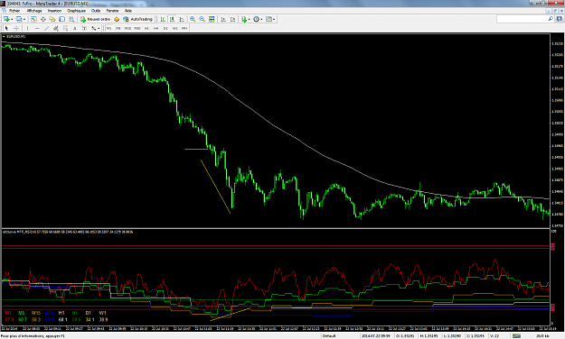
Task: Open the Fichier menu
Action: (14, 11)
